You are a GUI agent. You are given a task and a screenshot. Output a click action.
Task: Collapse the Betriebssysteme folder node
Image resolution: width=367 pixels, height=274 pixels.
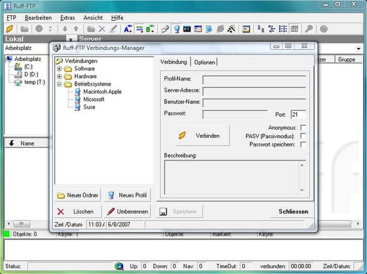[59, 84]
